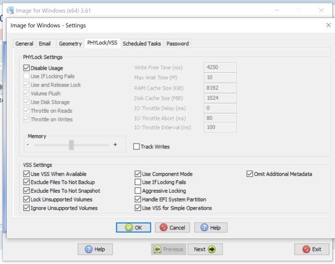Close the Settings dialog with X
Screen dimensions: 335x264
(328, 25)
